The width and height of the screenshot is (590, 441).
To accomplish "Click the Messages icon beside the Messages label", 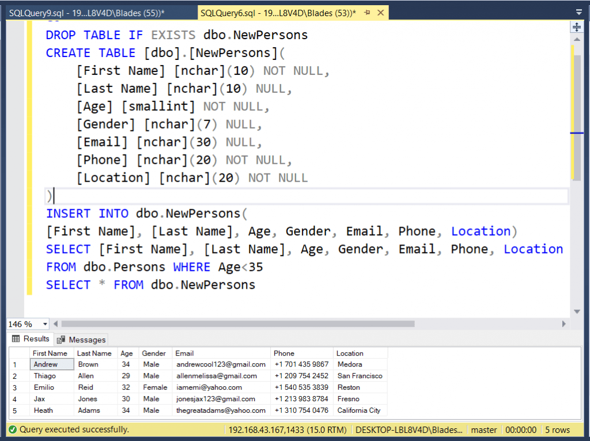I will 61,339.
